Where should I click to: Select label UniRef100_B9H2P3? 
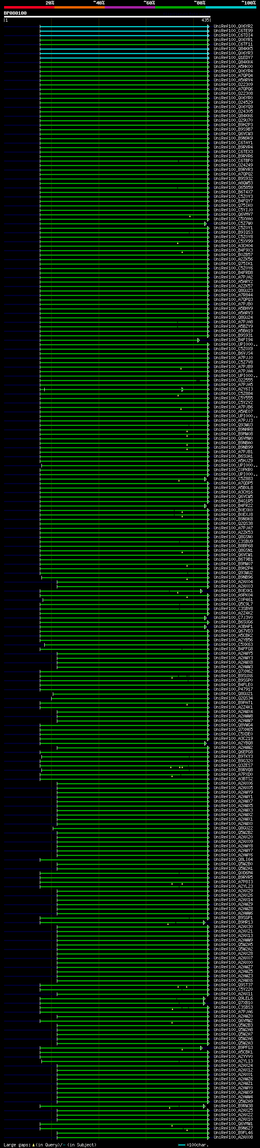[x=233, y=125]
